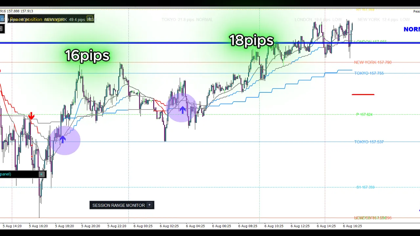Expand the collapsed '(panel)' box with the plus

pos(41,174)
